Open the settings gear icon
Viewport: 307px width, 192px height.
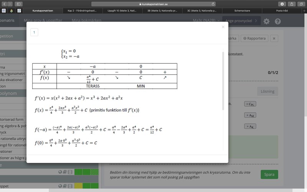pyautogui.click(x=267, y=22)
